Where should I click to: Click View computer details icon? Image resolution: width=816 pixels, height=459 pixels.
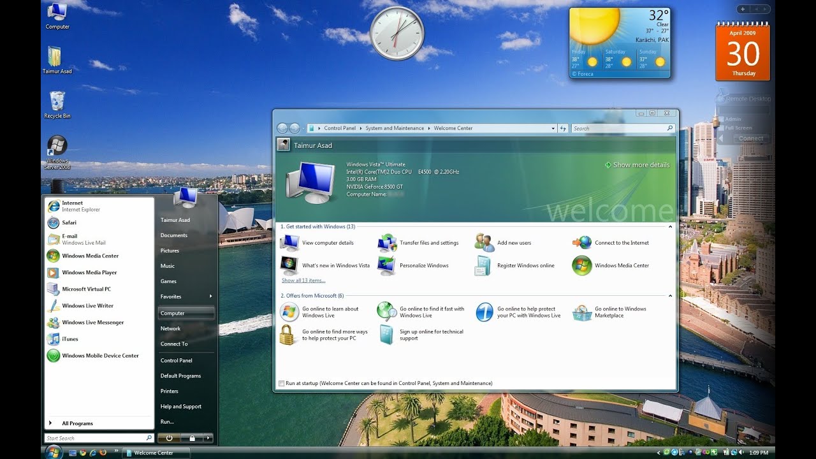click(289, 243)
